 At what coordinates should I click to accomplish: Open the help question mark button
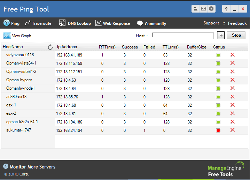pos(226,9)
